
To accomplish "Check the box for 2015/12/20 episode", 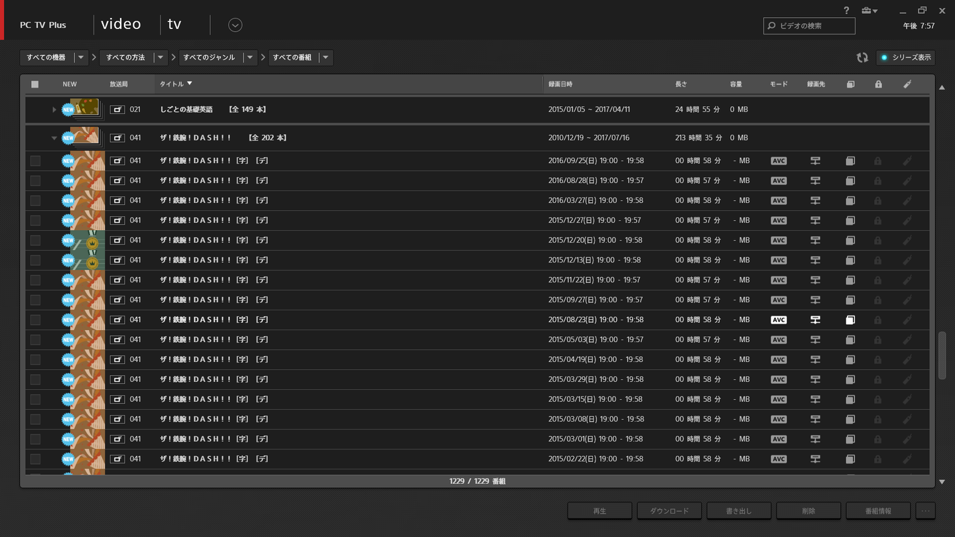I will click(x=35, y=240).
